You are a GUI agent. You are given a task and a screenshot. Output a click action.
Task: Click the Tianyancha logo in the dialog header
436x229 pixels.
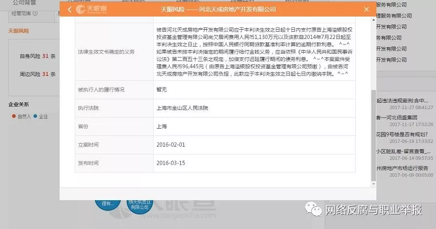point(91,9)
